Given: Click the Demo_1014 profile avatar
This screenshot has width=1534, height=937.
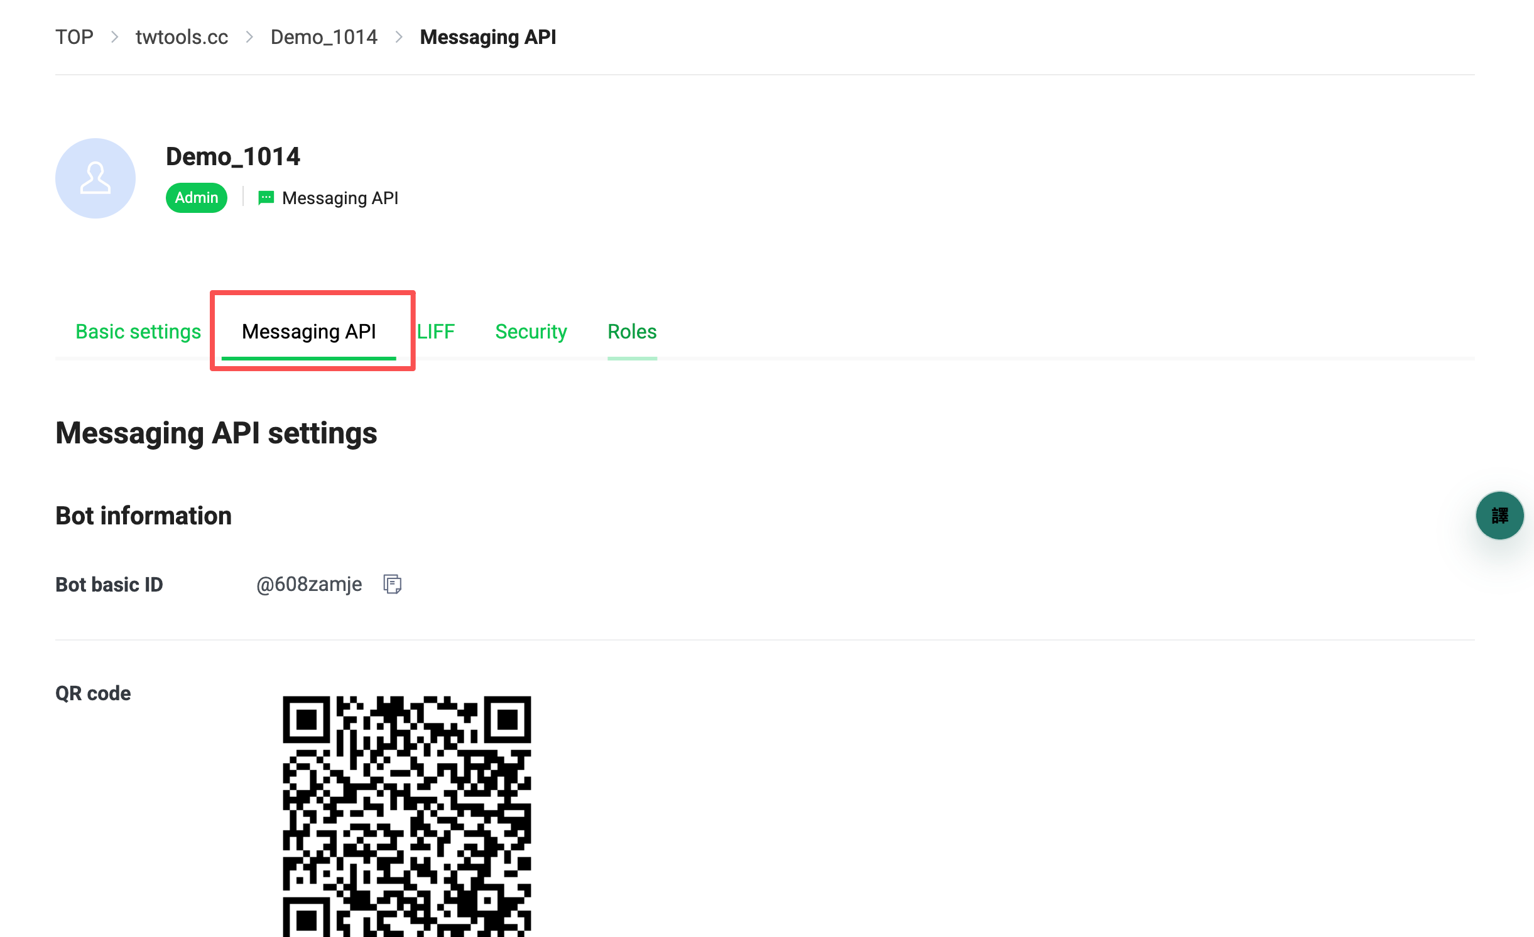Looking at the screenshot, I should [x=95, y=178].
